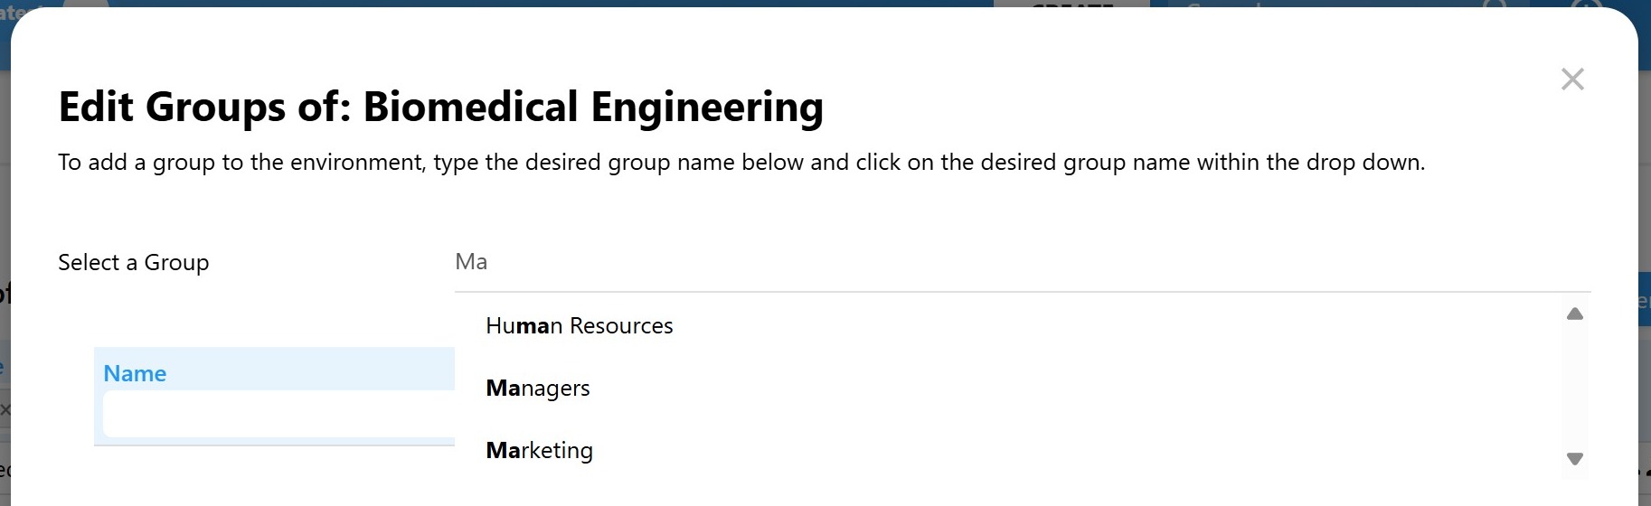This screenshot has height=506, width=1651.
Task: Choose Managers from the group suggestions
Action: [x=537, y=389]
